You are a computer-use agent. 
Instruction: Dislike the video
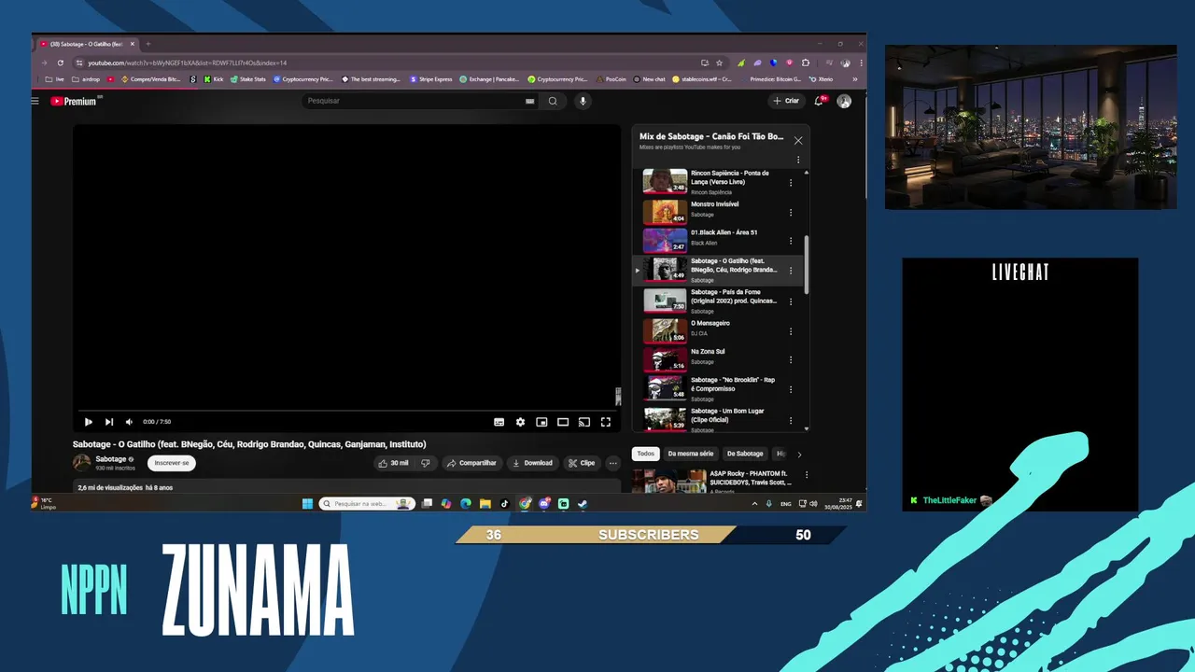point(426,463)
